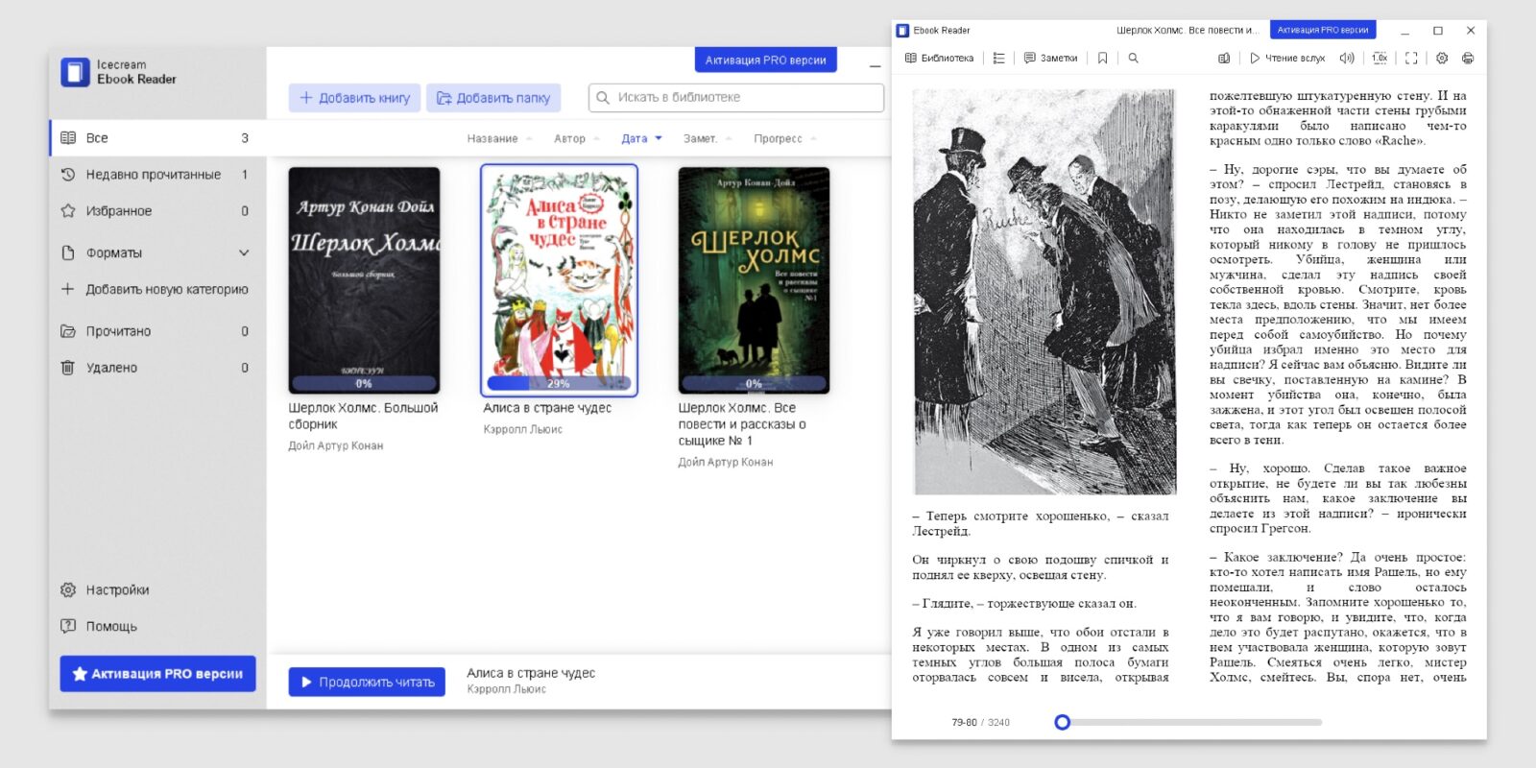Click the Ebook Reader app icon in reader title
The height and width of the screenshot is (768, 1536).
[x=902, y=31]
